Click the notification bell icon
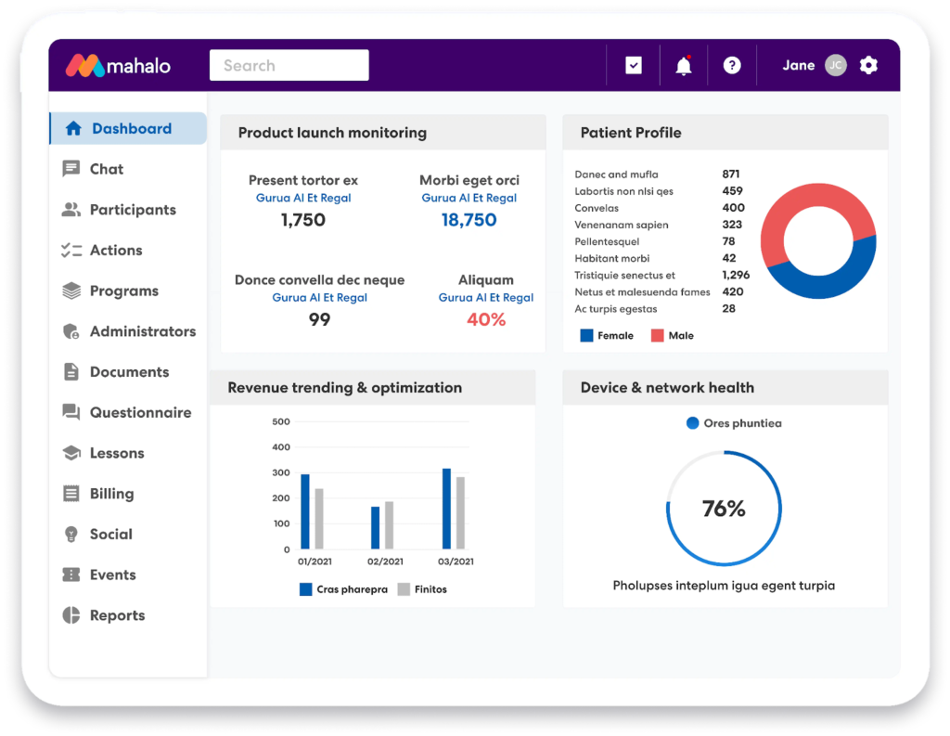This screenshot has height=736, width=950. 684,66
